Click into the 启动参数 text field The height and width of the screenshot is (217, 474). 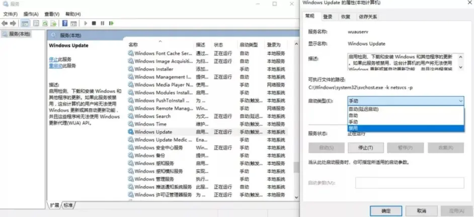[x=410, y=183]
